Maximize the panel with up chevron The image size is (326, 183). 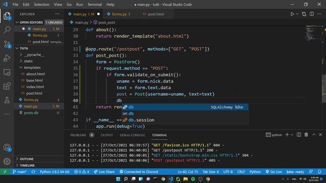click(x=314, y=135)
